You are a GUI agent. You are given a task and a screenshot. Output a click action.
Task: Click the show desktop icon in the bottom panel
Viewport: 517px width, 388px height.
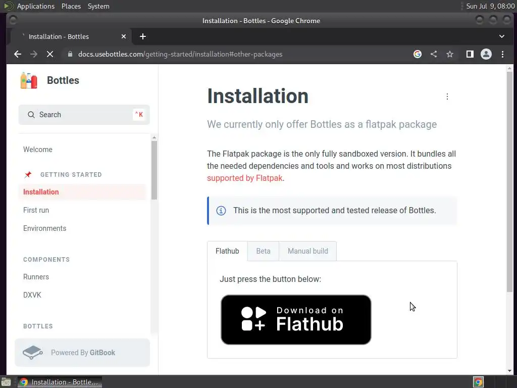tap(6, 382)
